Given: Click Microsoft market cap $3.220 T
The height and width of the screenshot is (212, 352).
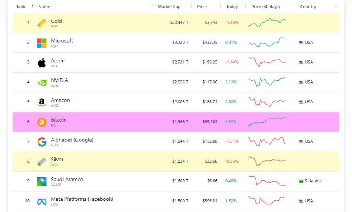Looking at the screenshot, I should [180, 42].
